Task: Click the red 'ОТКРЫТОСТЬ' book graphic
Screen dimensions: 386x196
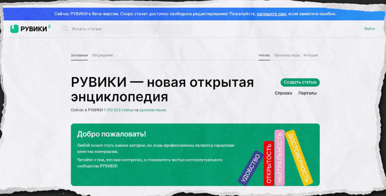Action: 269,163
